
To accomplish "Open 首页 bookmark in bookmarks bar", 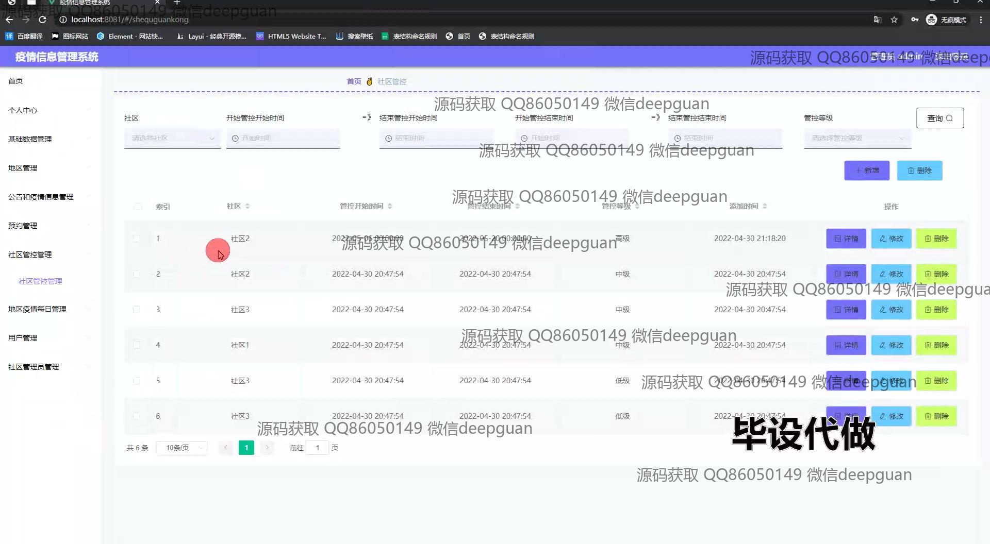I will (458, 36).
